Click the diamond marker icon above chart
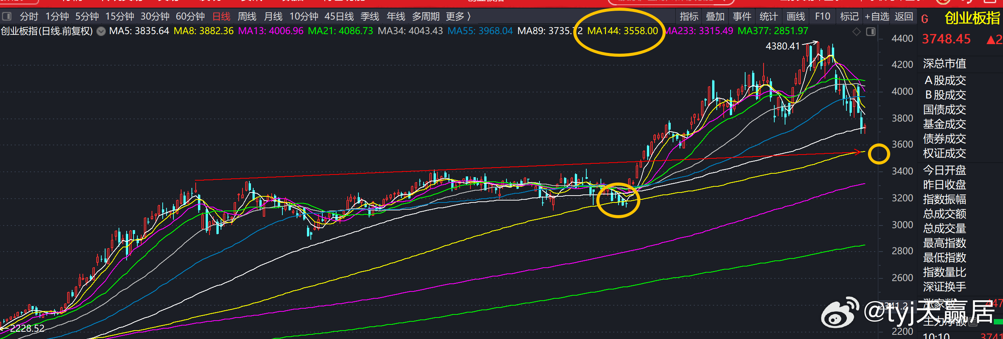The height and width of the screenshot is (339, 1003). (856, 31)
